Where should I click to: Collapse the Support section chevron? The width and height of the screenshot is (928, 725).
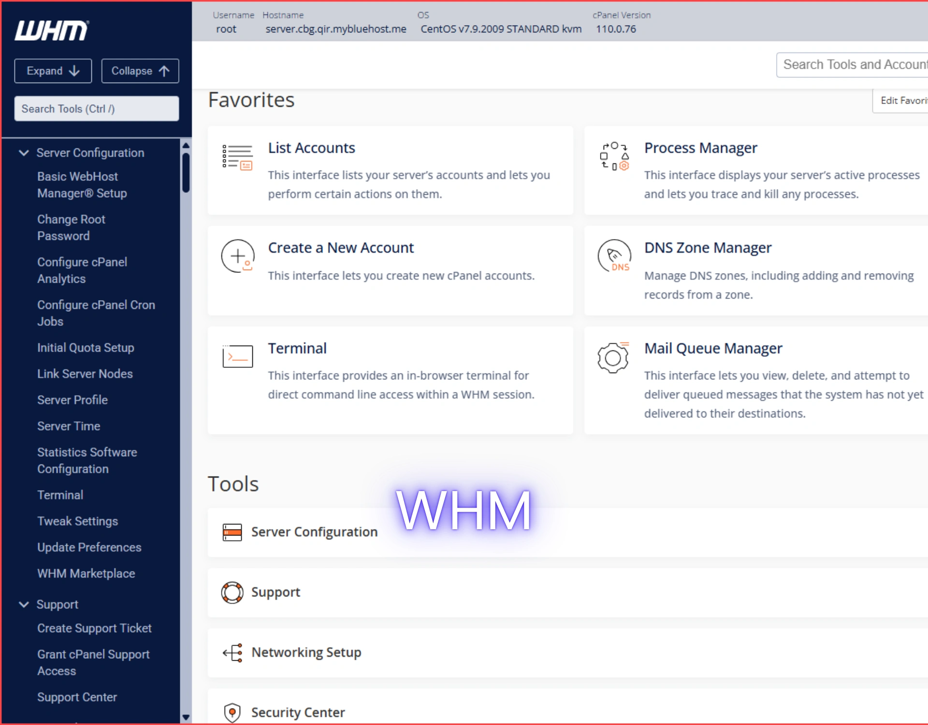pos(24,604)
